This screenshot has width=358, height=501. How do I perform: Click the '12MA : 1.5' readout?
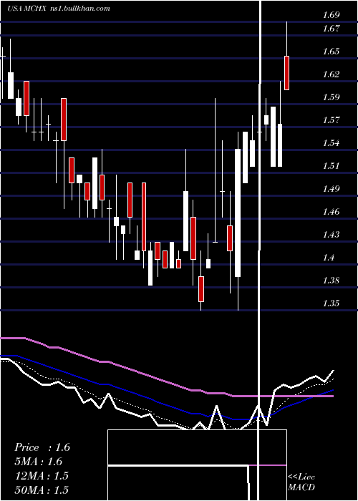(42, 476)
